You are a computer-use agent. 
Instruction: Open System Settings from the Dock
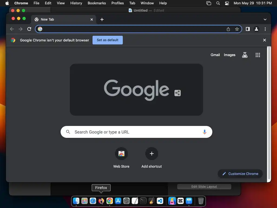pos(126,201)
